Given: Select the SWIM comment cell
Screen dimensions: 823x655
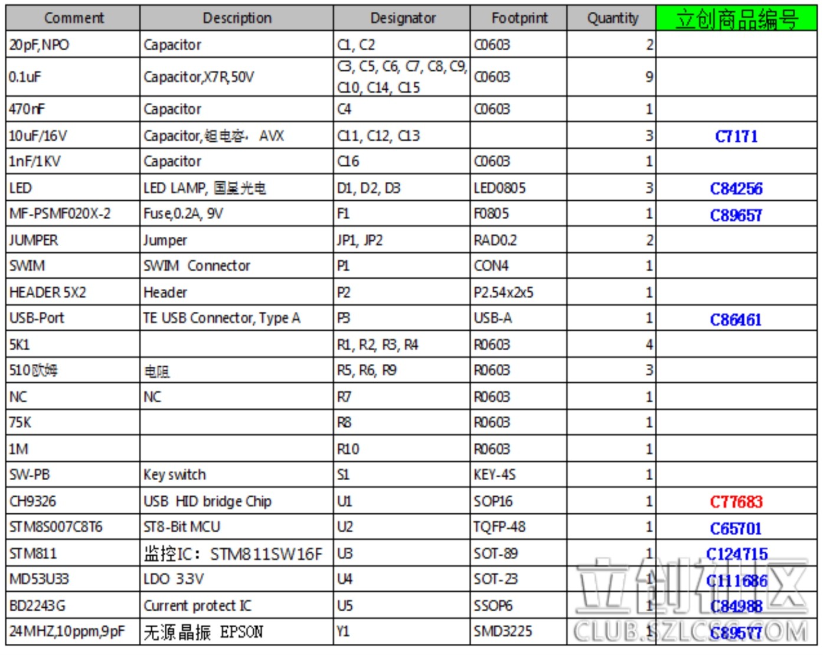Looking at the screenshot, I should point(73,266).
